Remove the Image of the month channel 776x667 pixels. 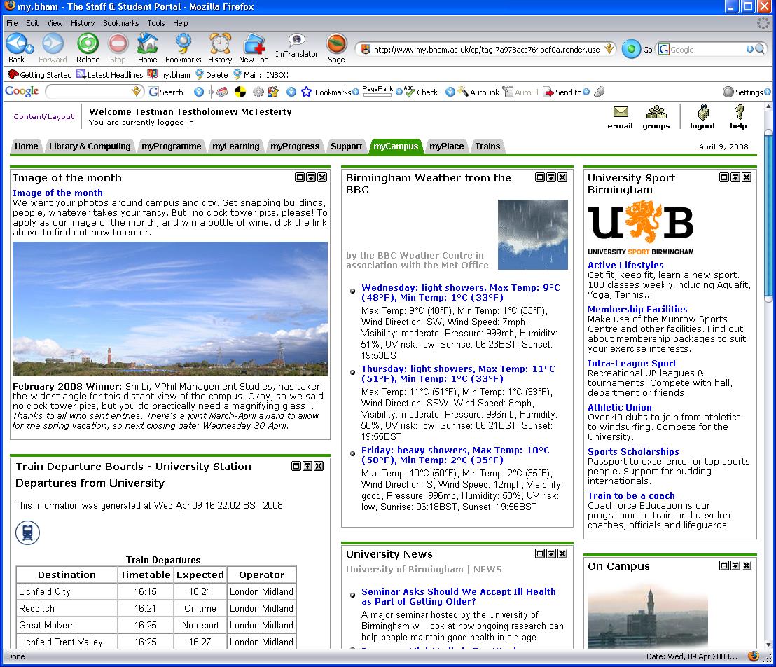[x=322, y=177]
